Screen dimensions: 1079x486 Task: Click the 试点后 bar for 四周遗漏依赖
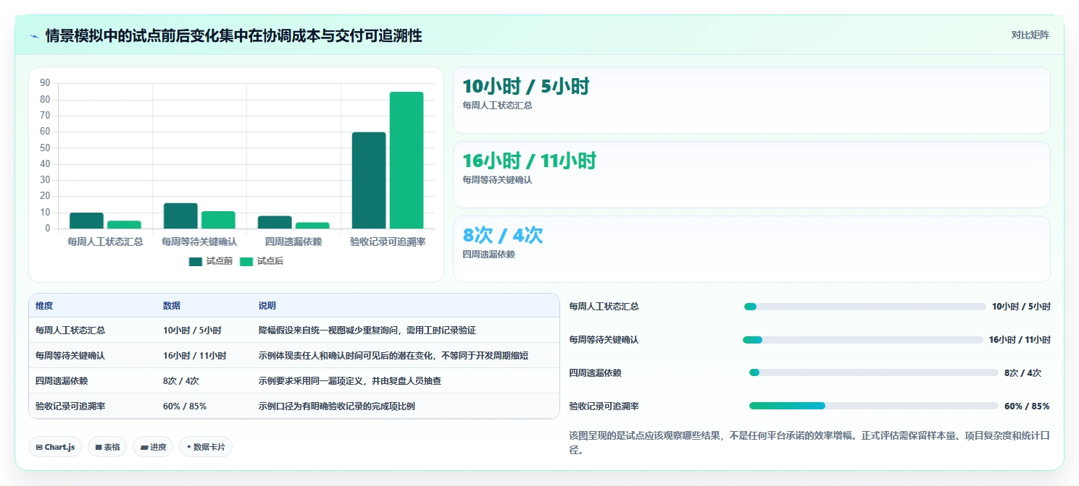coord(312,226)
